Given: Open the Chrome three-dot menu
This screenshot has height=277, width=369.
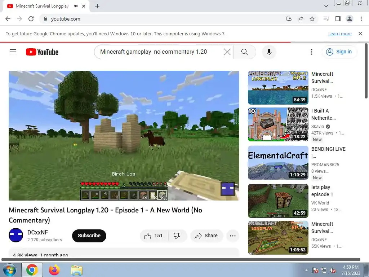Looking at the screenshot, I should [361, 19].
